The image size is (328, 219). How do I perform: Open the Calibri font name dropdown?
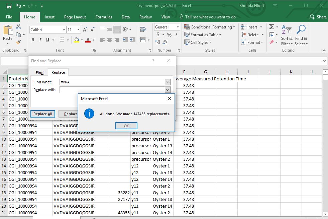click(64, 30)
